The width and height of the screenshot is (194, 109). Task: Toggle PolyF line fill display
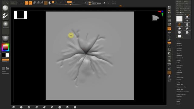click(169, 64)
